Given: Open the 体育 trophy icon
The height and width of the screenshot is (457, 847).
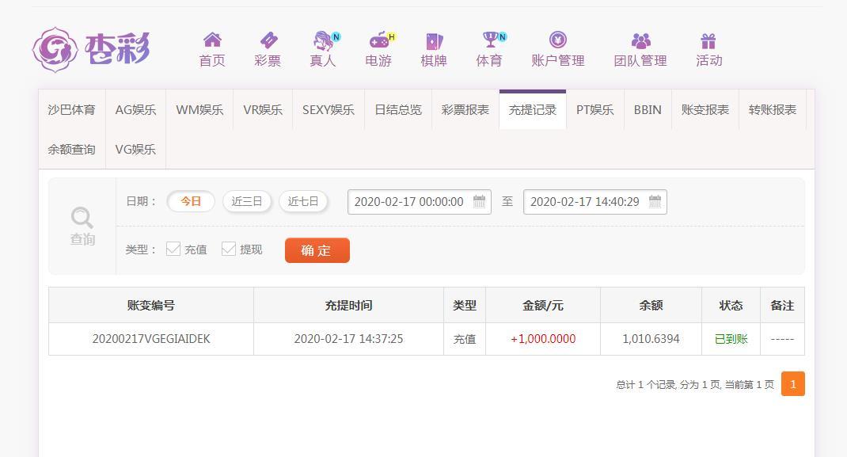Looking at the screenshot, I should coord(490,40).
